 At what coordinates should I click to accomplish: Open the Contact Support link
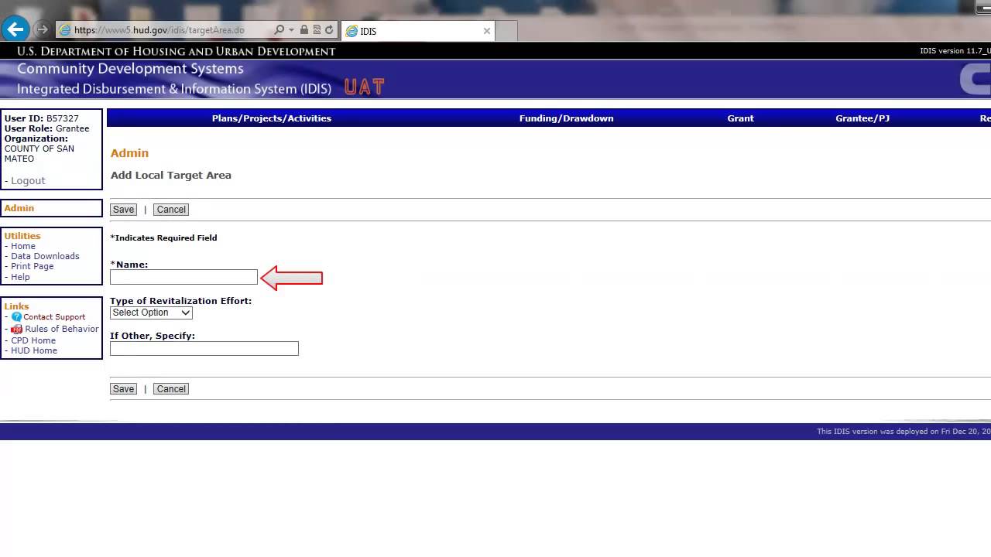point(54,317)
